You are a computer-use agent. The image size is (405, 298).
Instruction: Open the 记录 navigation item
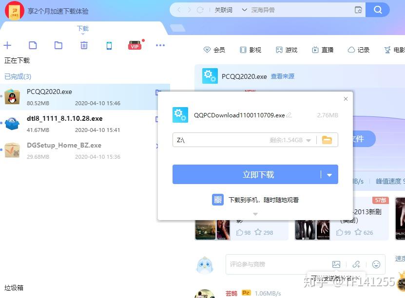[x=359, y=50]
